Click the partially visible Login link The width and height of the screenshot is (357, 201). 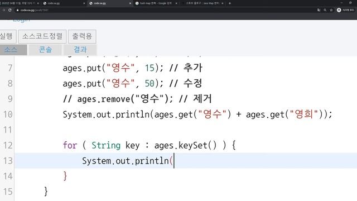tap(21, 20)
